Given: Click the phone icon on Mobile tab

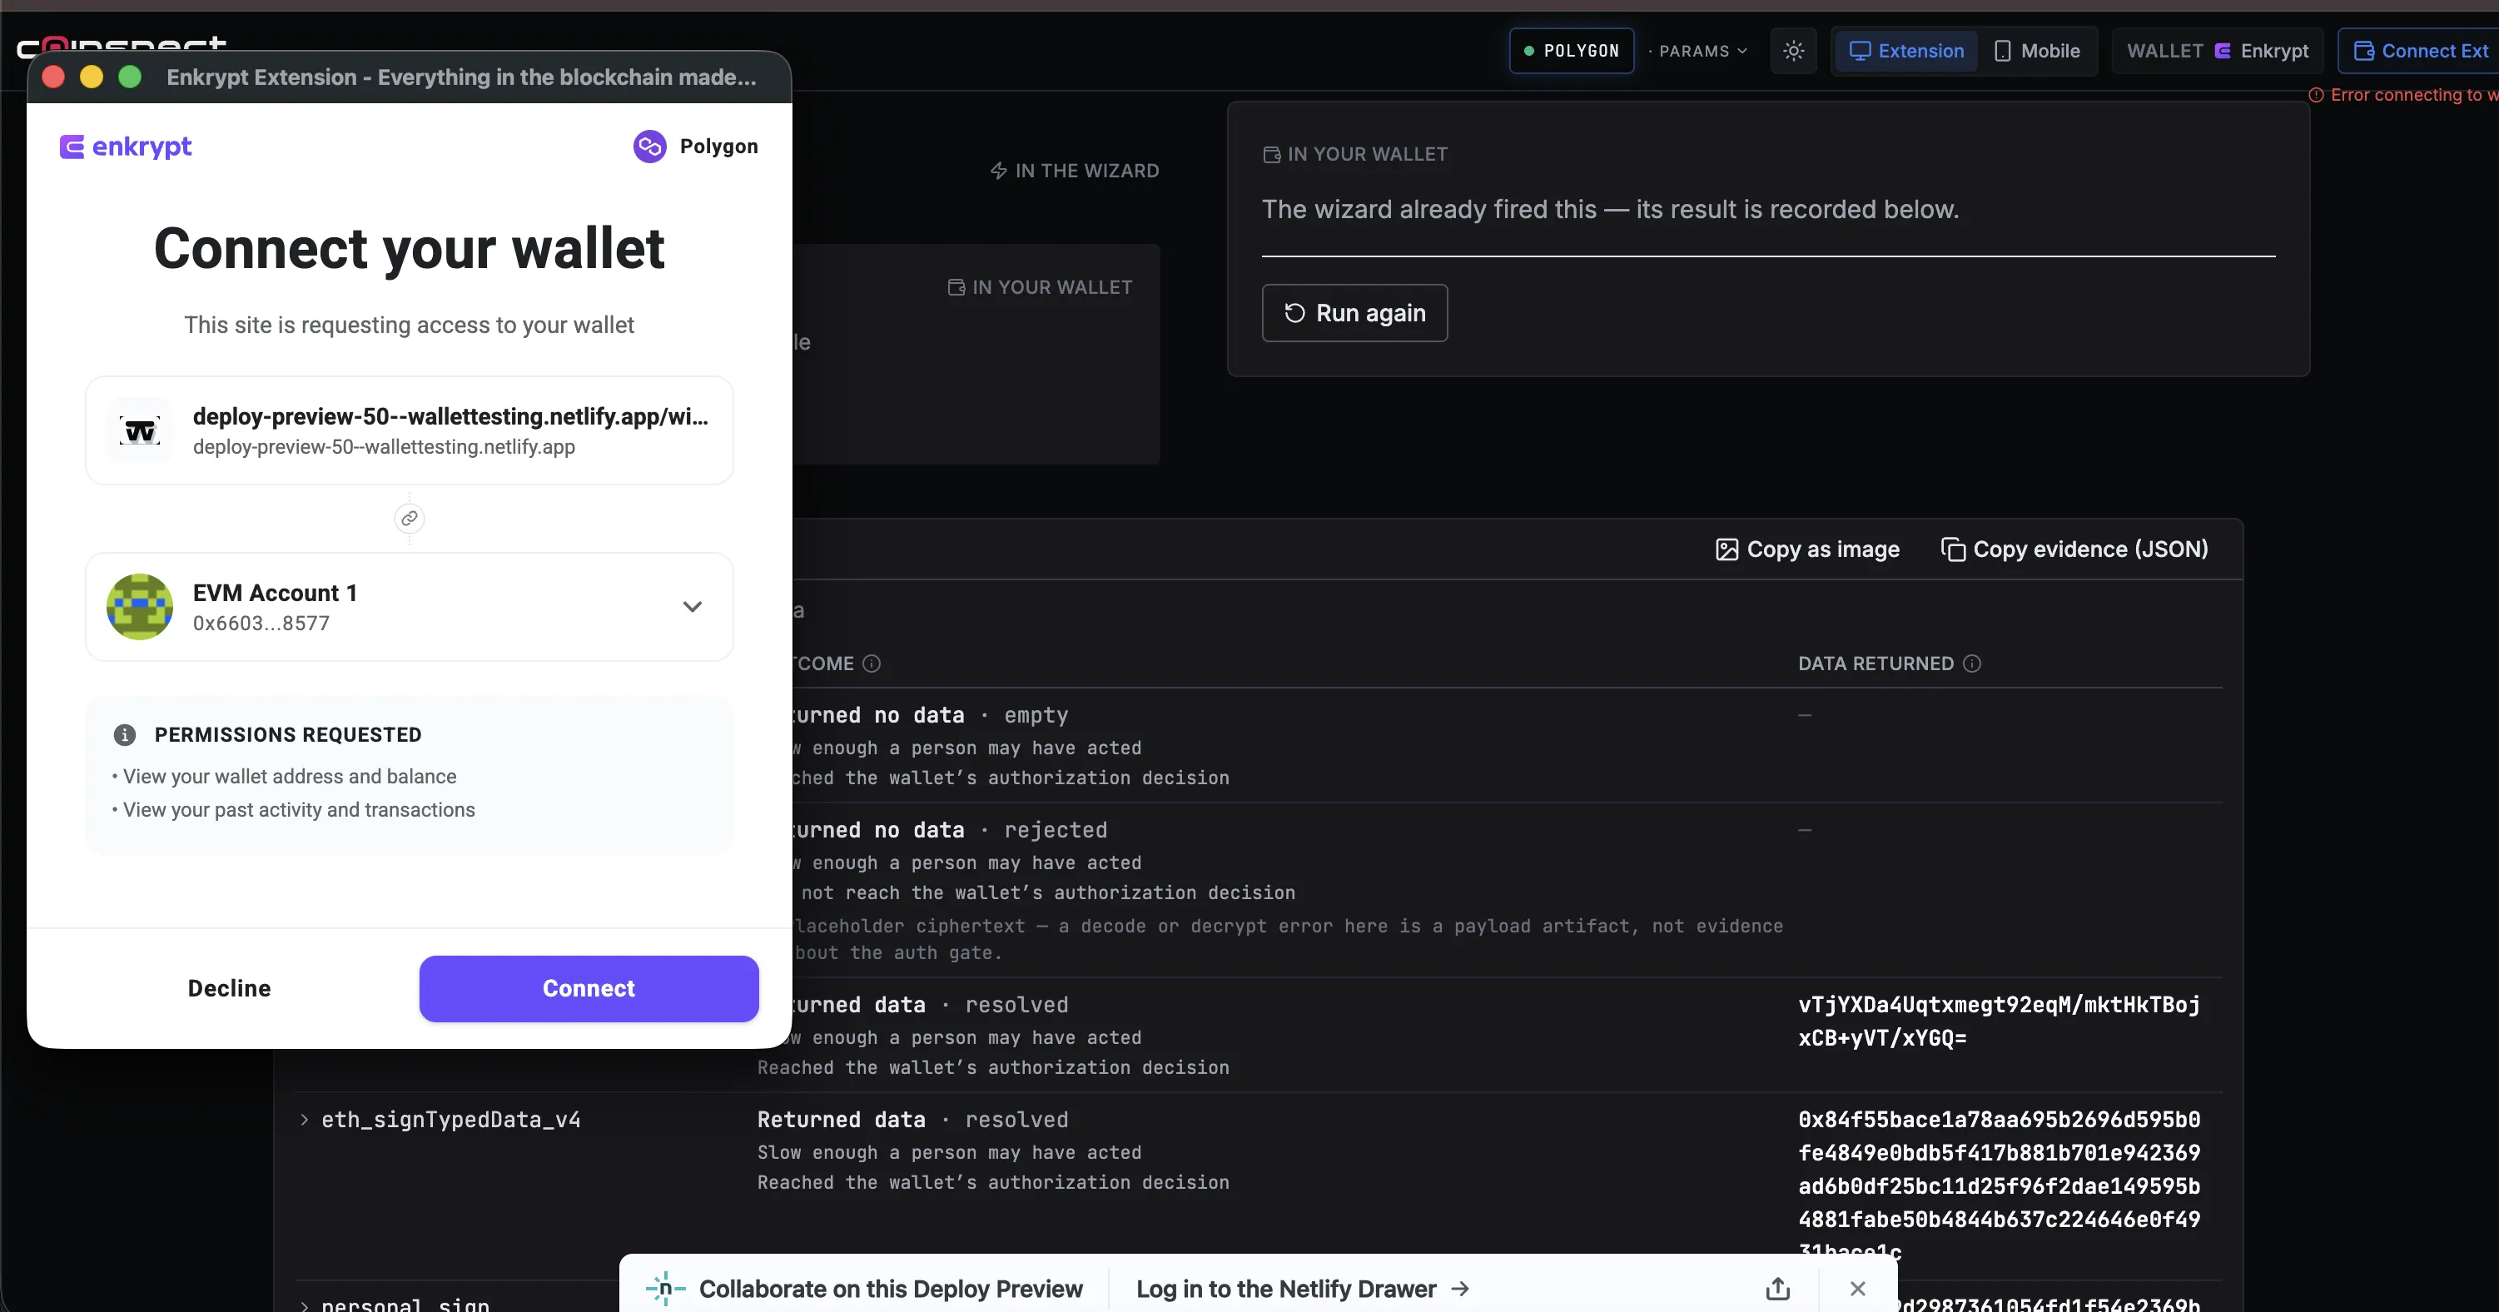Looking at the screenshot, I should [x=2002, y=51].
